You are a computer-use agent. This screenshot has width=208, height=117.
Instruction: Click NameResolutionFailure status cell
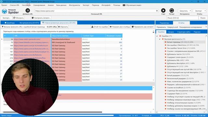click(x=66, y=39)
